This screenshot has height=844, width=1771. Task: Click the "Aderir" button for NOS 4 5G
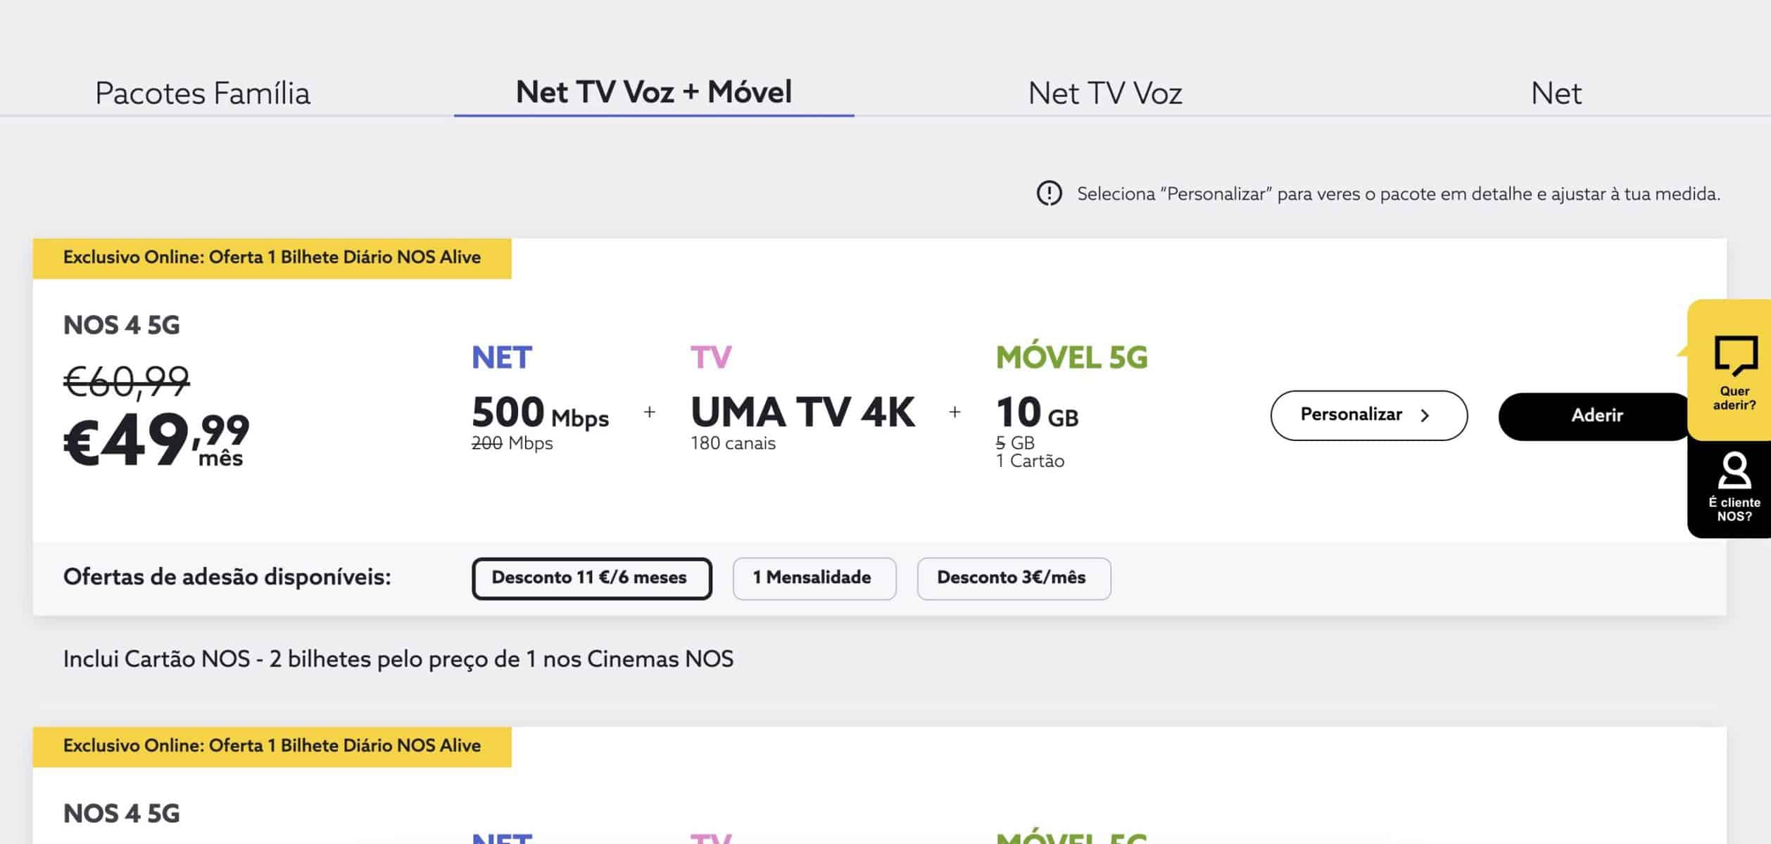tap(1596, 415)
